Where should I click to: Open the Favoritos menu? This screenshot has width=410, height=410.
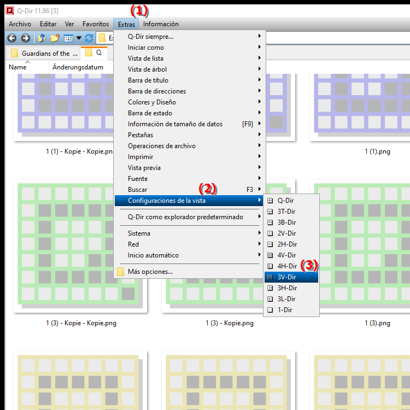click(x=96, y=24)
